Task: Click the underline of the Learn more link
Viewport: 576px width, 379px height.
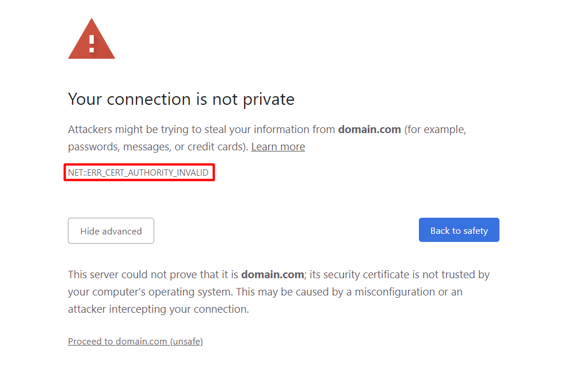Action: click(278, 152)
